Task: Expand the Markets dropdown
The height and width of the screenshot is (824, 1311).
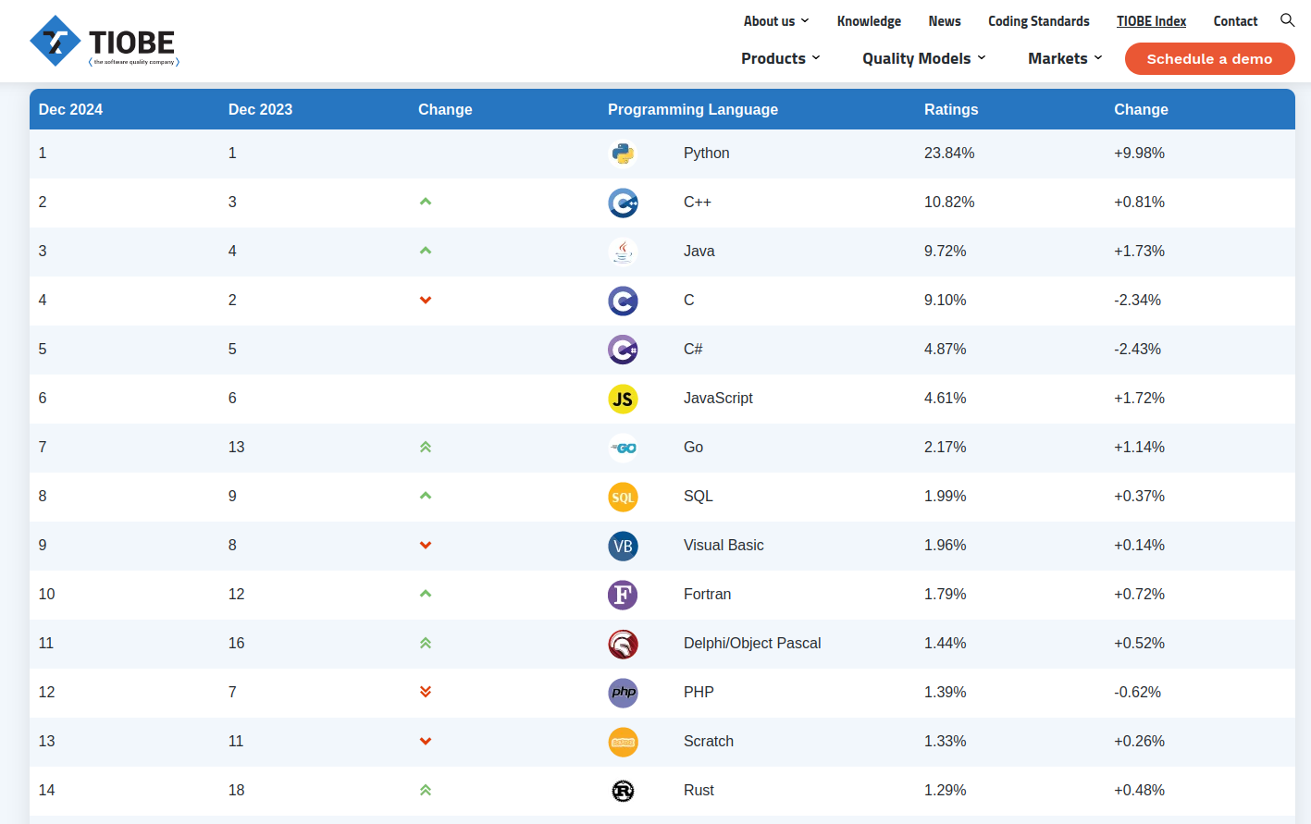Action: coord(1063,57)
